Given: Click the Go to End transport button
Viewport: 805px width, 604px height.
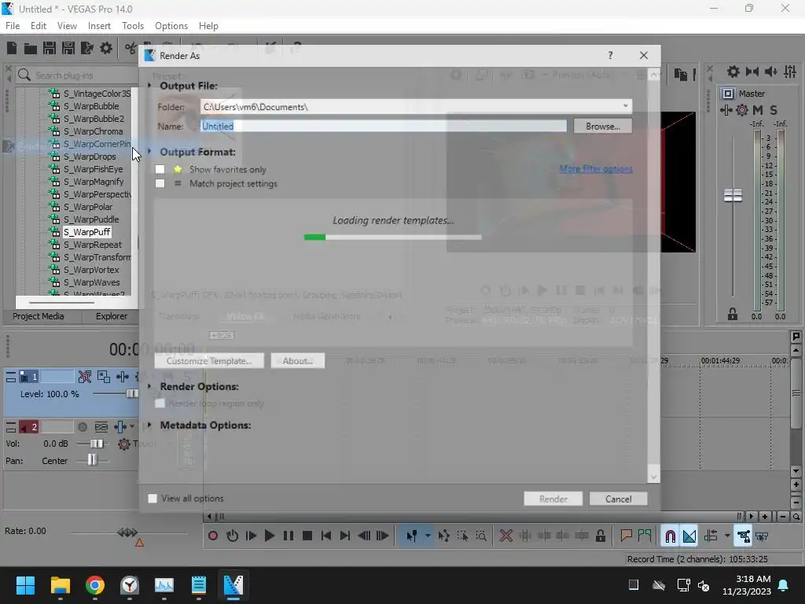Looking at the screenshot, I should 345,536.
